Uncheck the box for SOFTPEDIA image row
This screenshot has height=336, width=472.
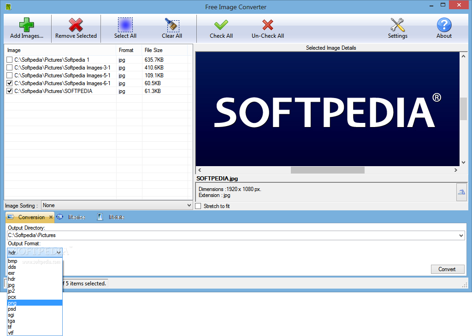coord(10,91)
